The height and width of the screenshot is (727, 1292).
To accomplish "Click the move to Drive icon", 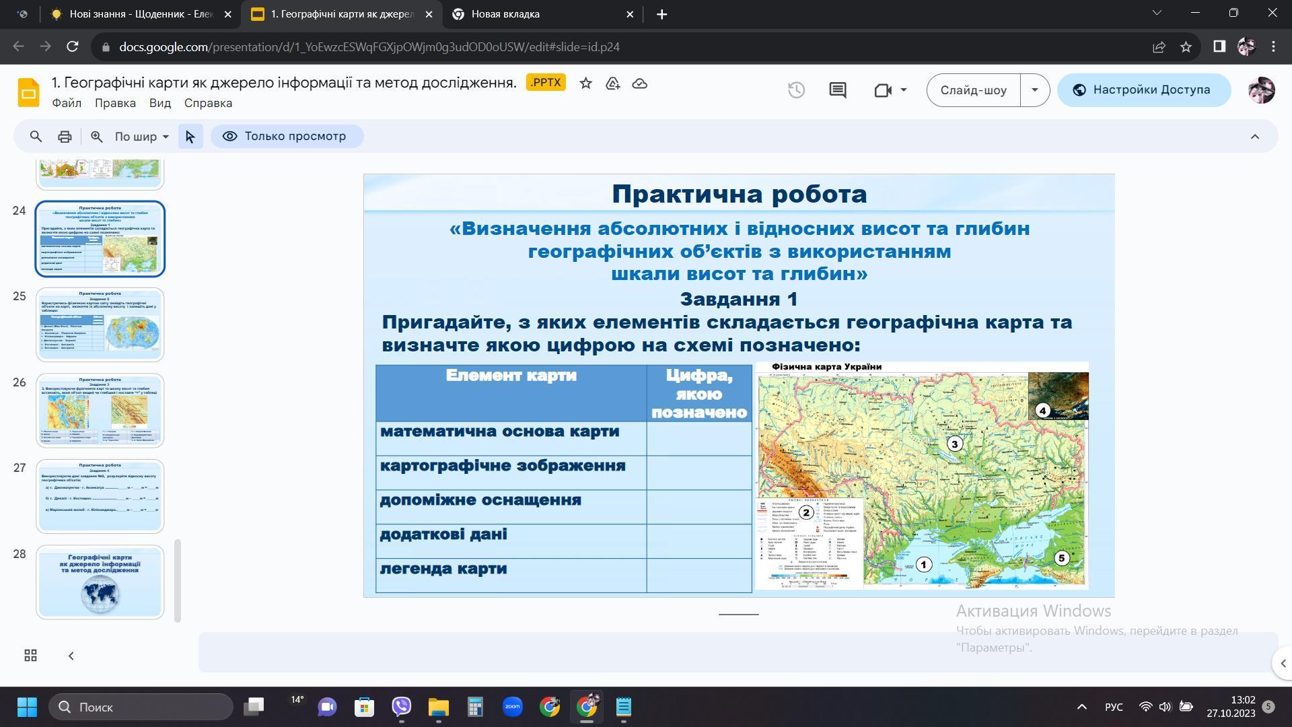I will (612, 83).
